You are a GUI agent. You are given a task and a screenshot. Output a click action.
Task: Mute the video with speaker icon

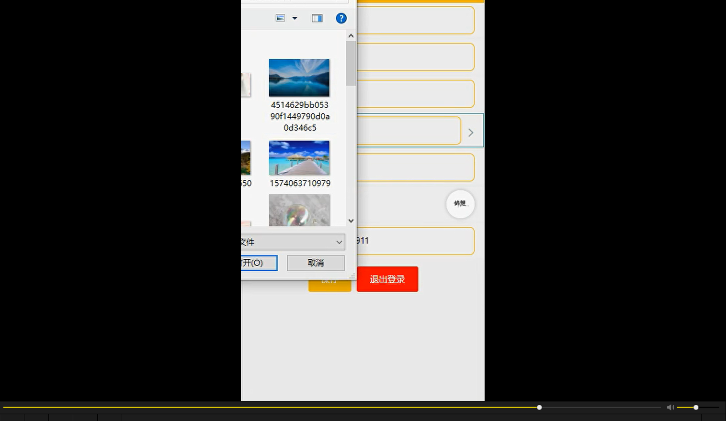670,407
